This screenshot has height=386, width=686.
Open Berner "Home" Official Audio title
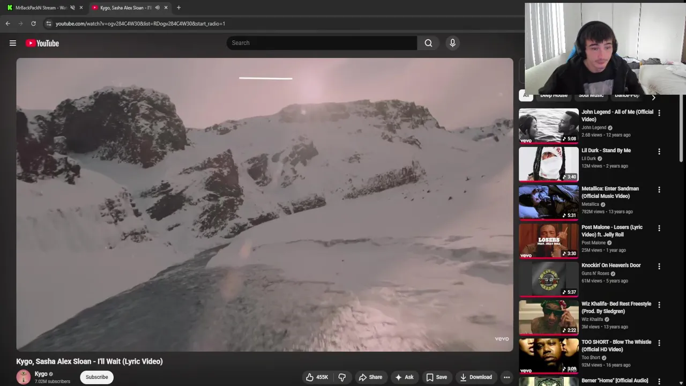615,381
